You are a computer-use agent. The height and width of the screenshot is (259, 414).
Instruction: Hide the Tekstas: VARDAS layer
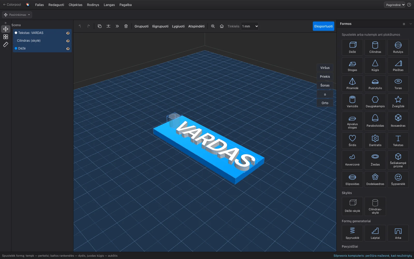pyautogui.click(x=68, y=33)
